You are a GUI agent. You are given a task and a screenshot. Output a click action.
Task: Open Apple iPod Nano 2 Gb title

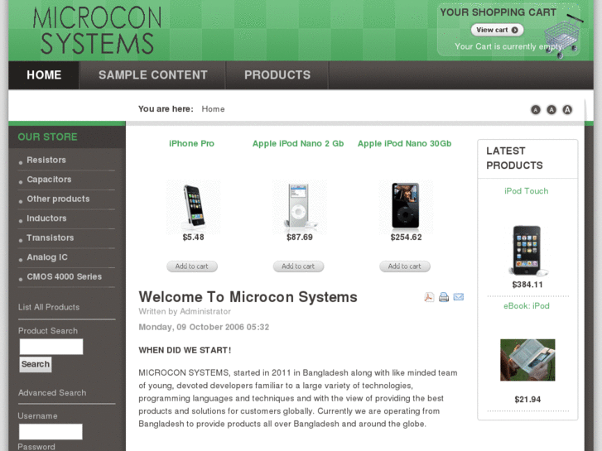tap(298, 143)
